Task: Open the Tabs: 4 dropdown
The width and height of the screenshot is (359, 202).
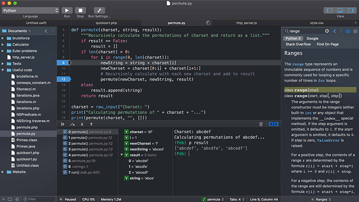Action: coord(237,199)
